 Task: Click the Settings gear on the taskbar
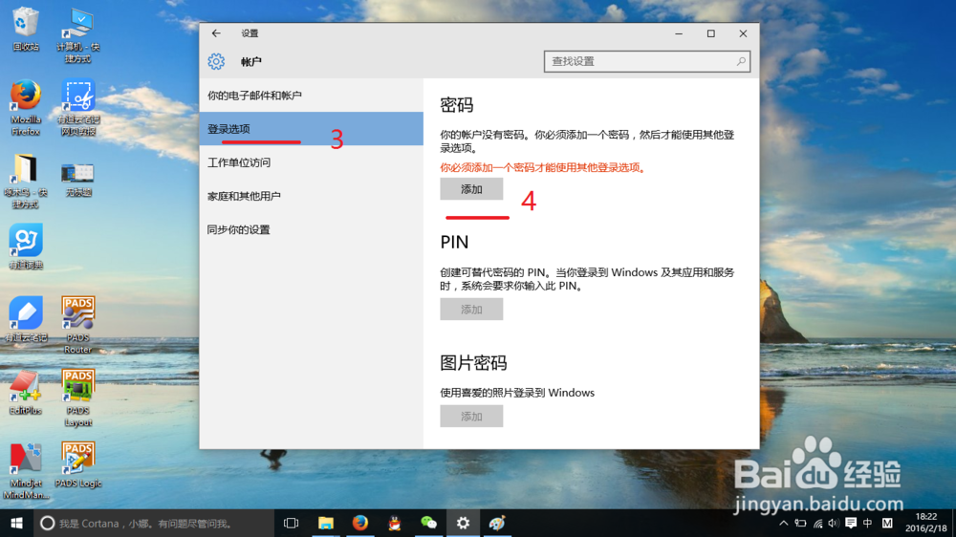pyautogui.click(x=463, y=523)
